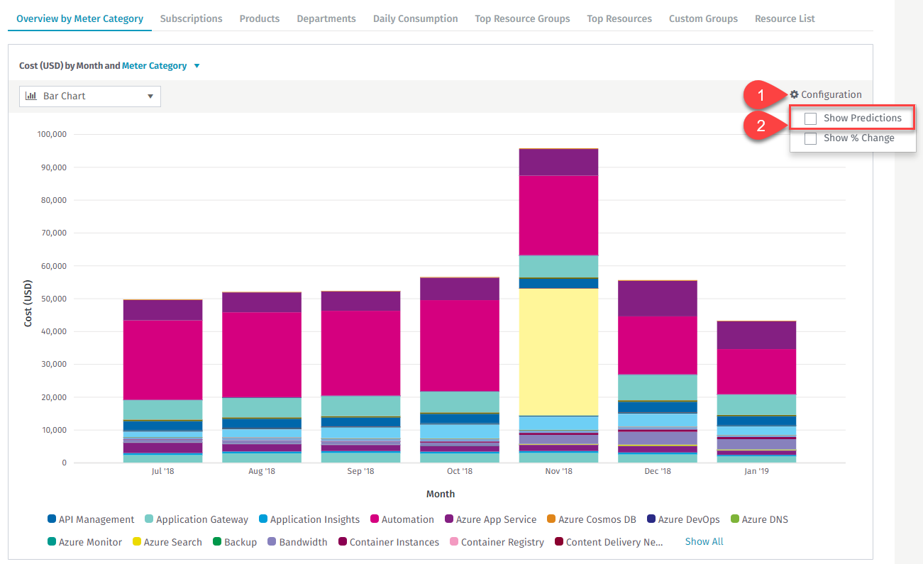
Task: Click the yellow Nov '18 bar segment
Action: pos(558,351)
